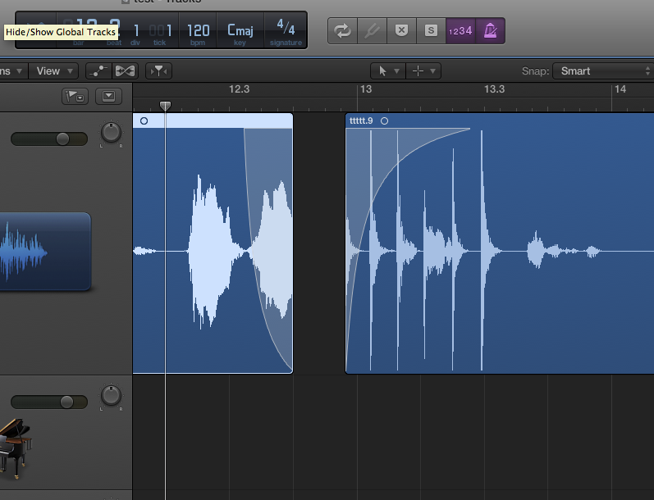Viewport: 654px width, 500px height.
Task: Toggle the Flex view button
Action: pos(125,71)
